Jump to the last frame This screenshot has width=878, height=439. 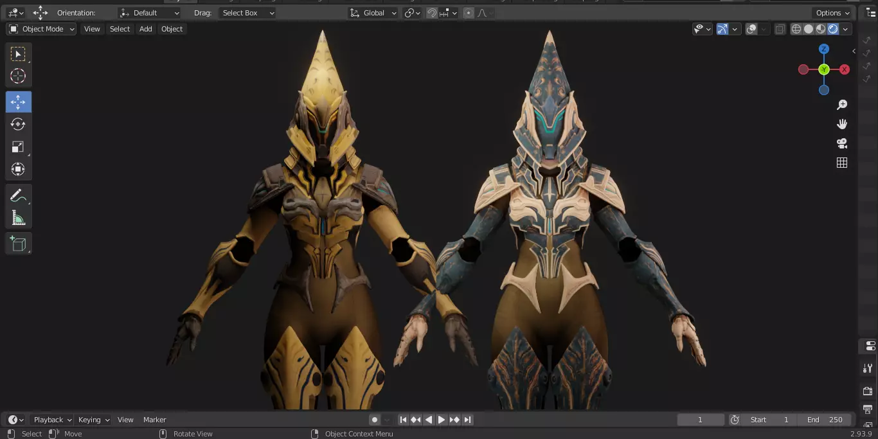coord(467,420)
